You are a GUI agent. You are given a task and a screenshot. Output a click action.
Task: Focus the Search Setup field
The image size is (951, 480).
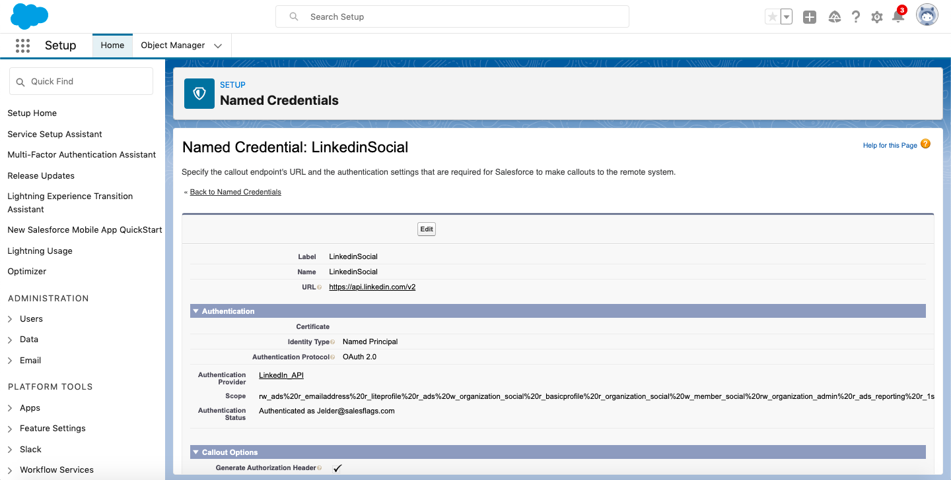click(x=452, y=16)
